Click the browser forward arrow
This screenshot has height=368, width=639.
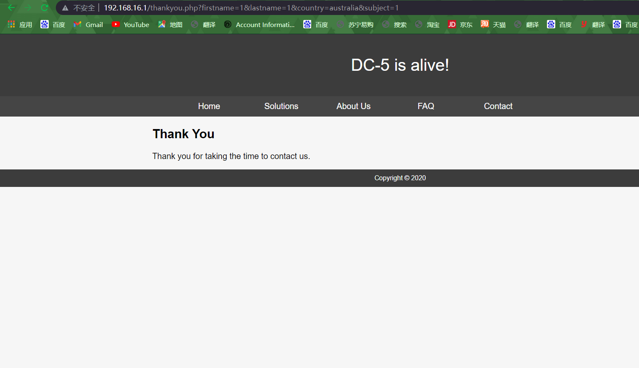click(28, 8)
